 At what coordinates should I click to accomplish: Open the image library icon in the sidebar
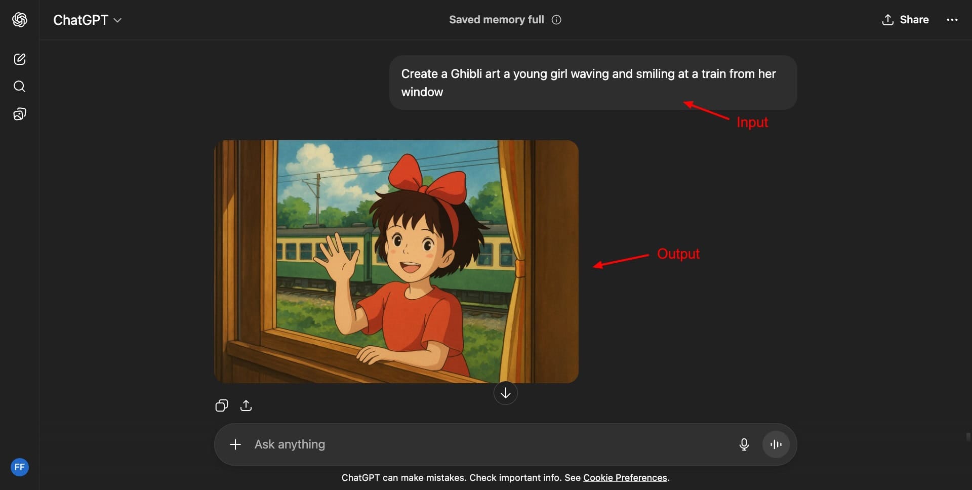20,114
